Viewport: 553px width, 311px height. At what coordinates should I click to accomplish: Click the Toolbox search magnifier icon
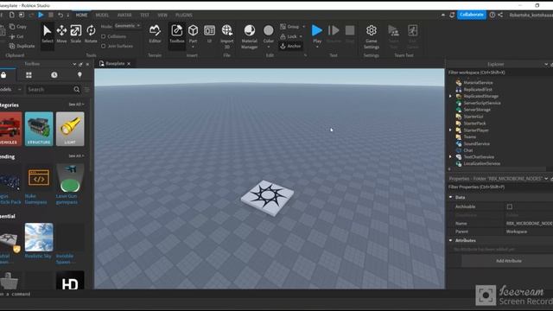(77, 90)
